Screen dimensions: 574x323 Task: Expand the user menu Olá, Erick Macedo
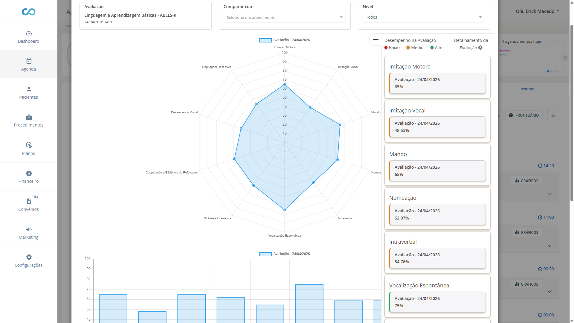537,11
